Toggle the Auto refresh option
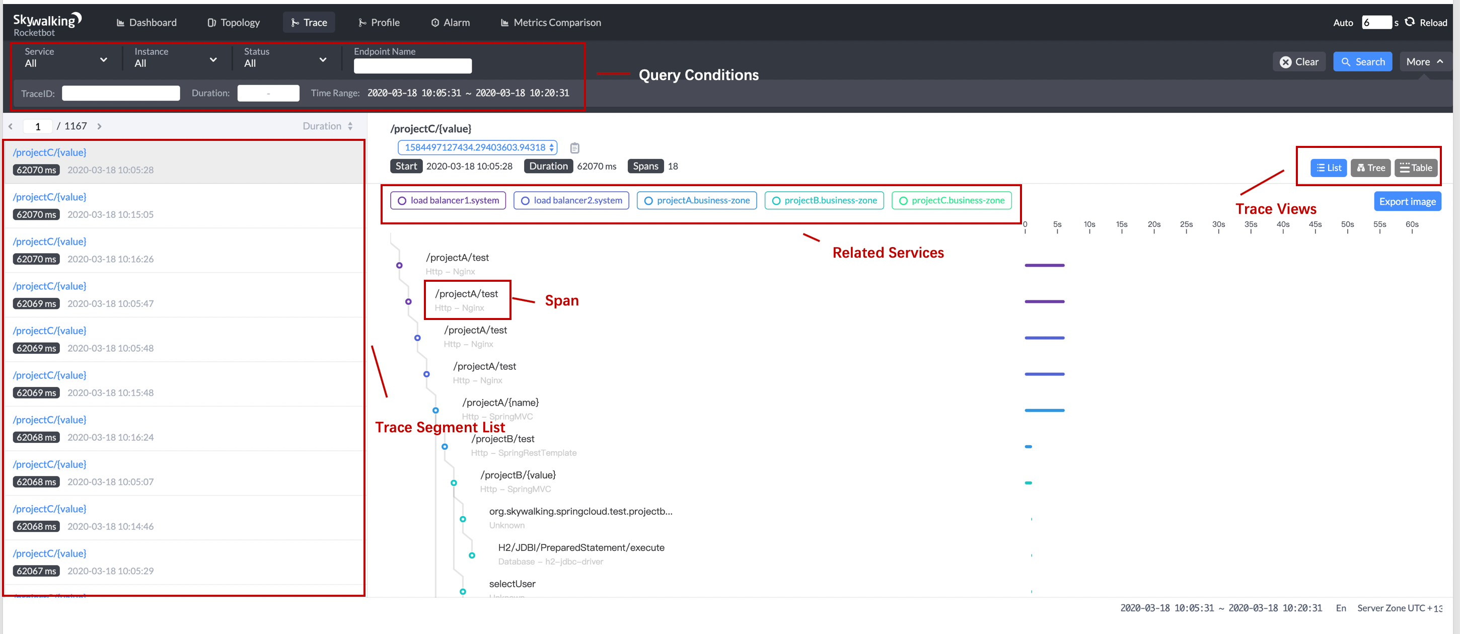This screenshot has width=1460, height=634. click(x=1342, y=23)
